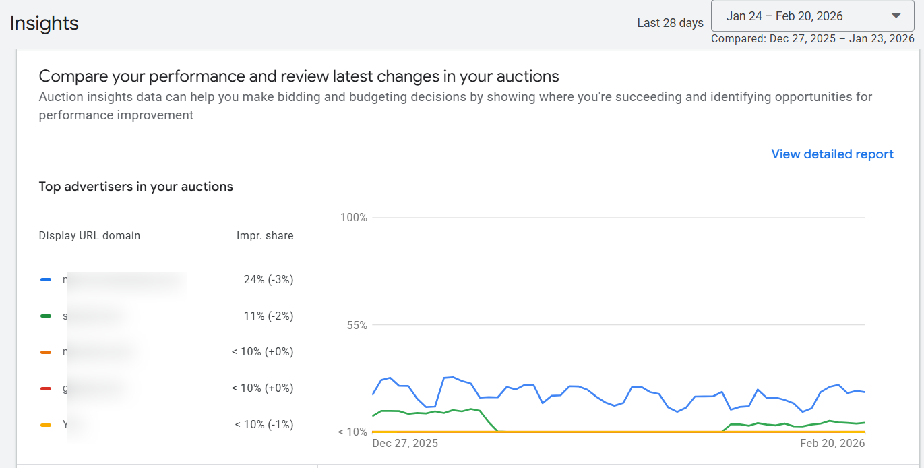Click the blue legend marker for first advertiser
Viewport: 924px width, 468px height.
pos(46,279)
